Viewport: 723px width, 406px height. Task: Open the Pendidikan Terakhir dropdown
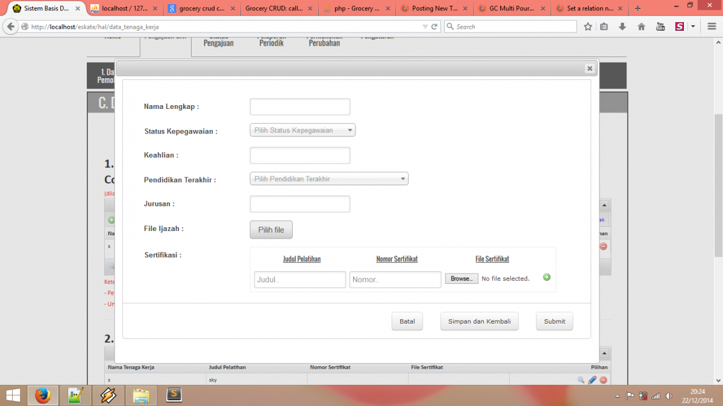pyautogui.click(x=329, y=179)
